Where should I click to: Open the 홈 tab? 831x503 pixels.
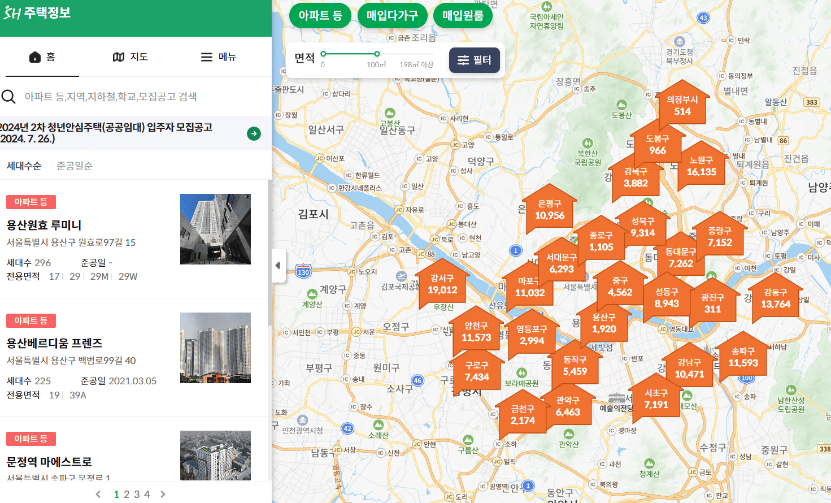coord(42,57)
